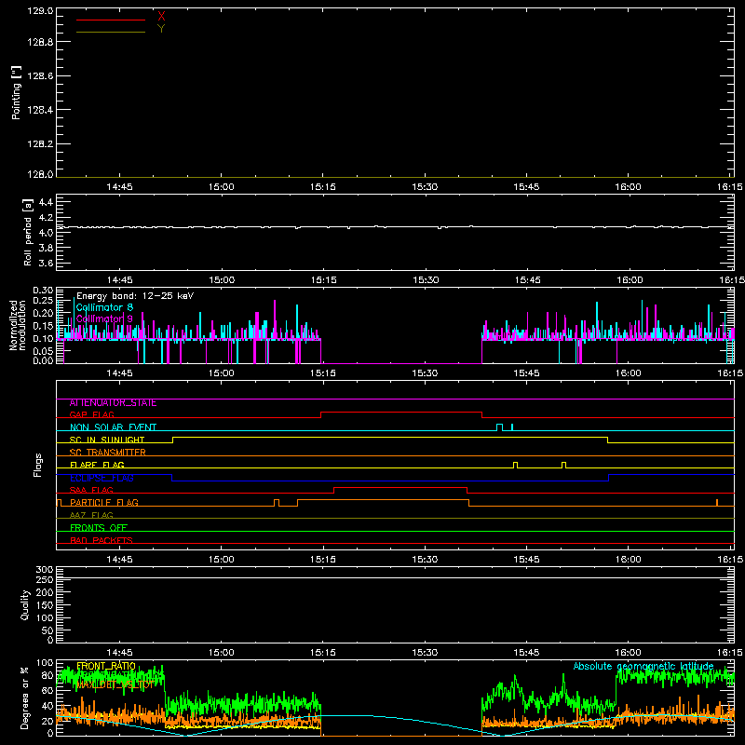745x745 pixels.
Task: Click the 4.4 tick label on Roll period axis
Action: pos(46,202)
